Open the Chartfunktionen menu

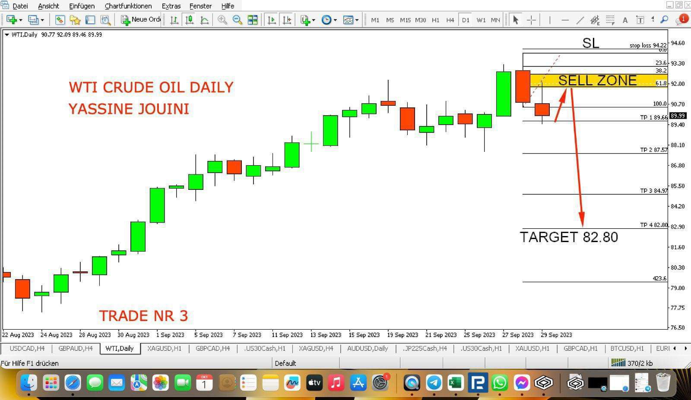[x=128, y=6]
